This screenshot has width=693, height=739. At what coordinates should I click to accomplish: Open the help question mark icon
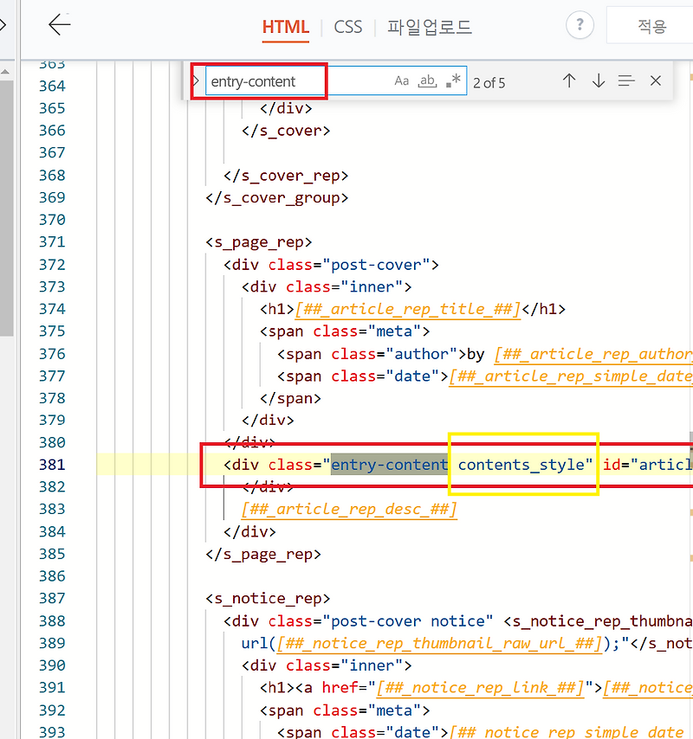579,25
